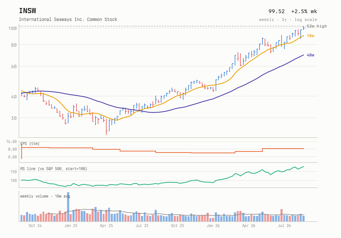Click the Jul 26 date axis label
341x238 pixels.
tap(284, 226)
